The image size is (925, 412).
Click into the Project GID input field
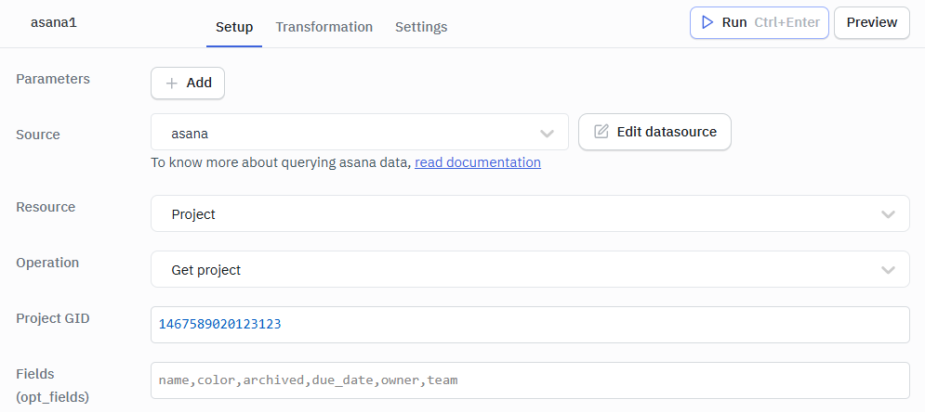(530, 324)
